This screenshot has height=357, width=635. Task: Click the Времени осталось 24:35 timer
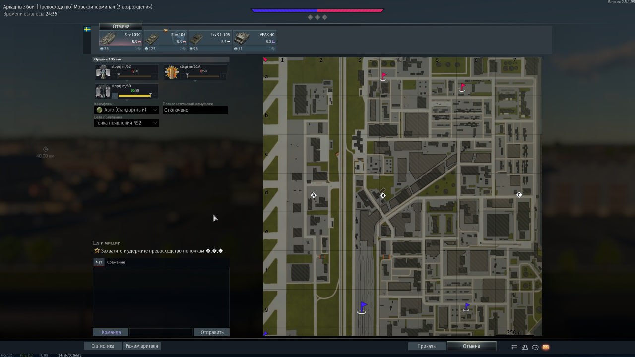point(30,14)
